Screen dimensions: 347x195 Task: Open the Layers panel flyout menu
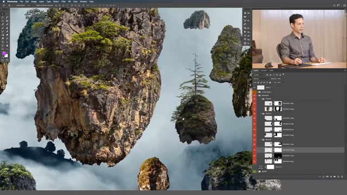[x=345, y=71]
